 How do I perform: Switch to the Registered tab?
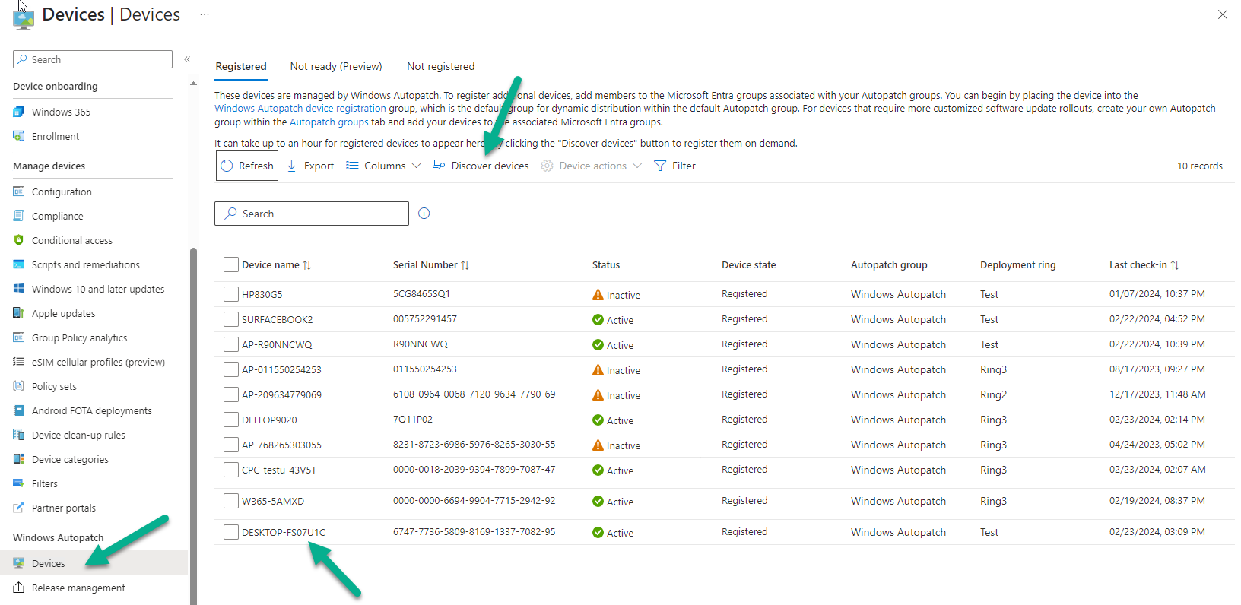click(241, 66)
